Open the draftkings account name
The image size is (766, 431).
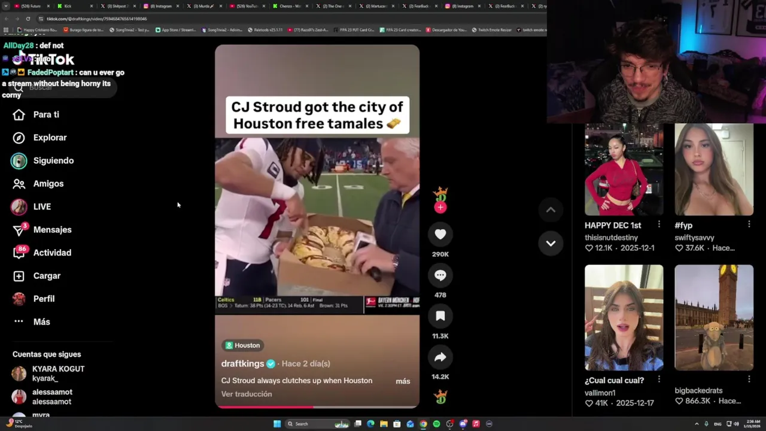coord(242,363)
